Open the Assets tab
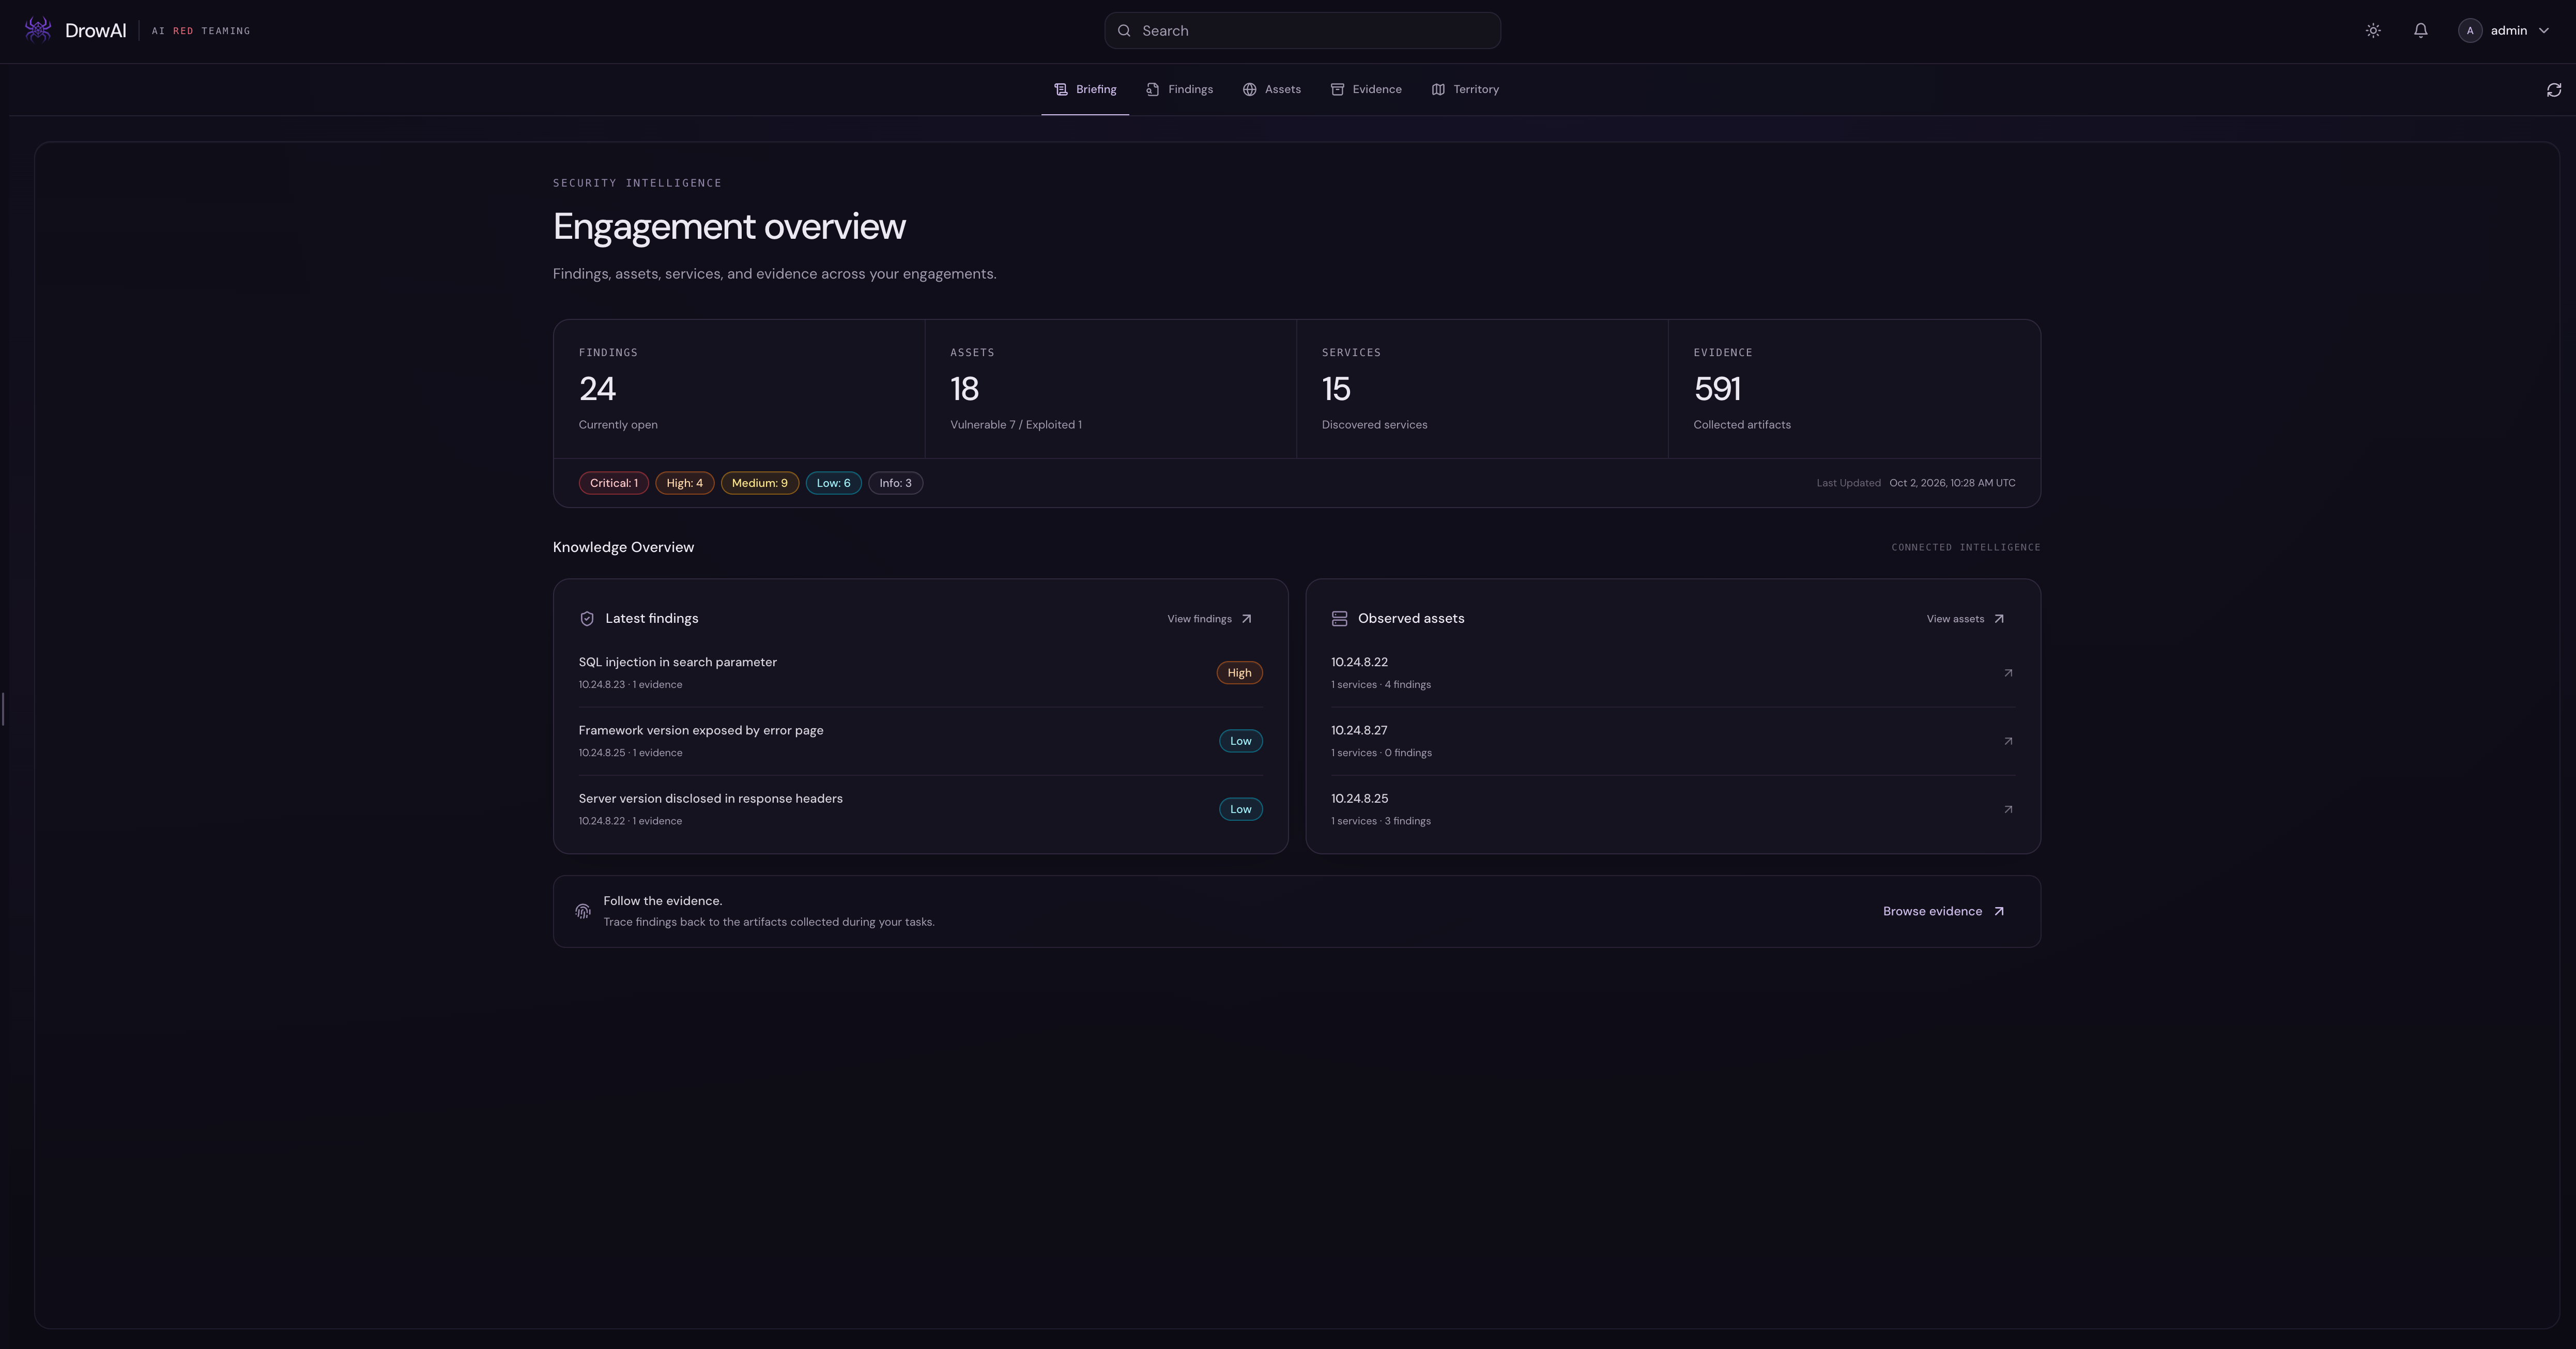The image size is (2576, 1349). [x=1271, y=90]
